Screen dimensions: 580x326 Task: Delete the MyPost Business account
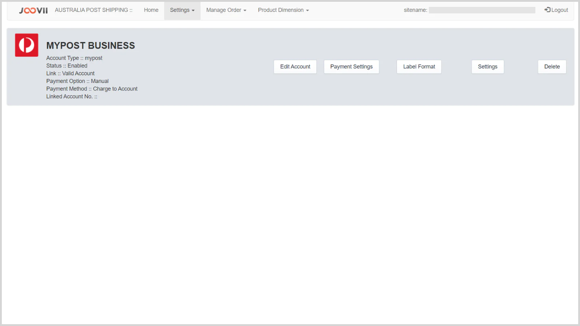click(x=552, y=67)
